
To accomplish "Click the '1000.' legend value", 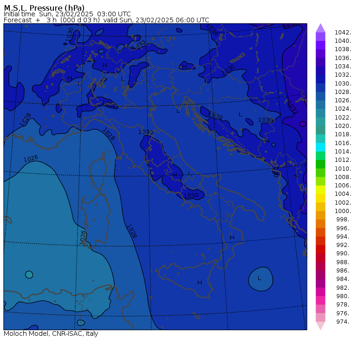I will (x=343, y=211).
